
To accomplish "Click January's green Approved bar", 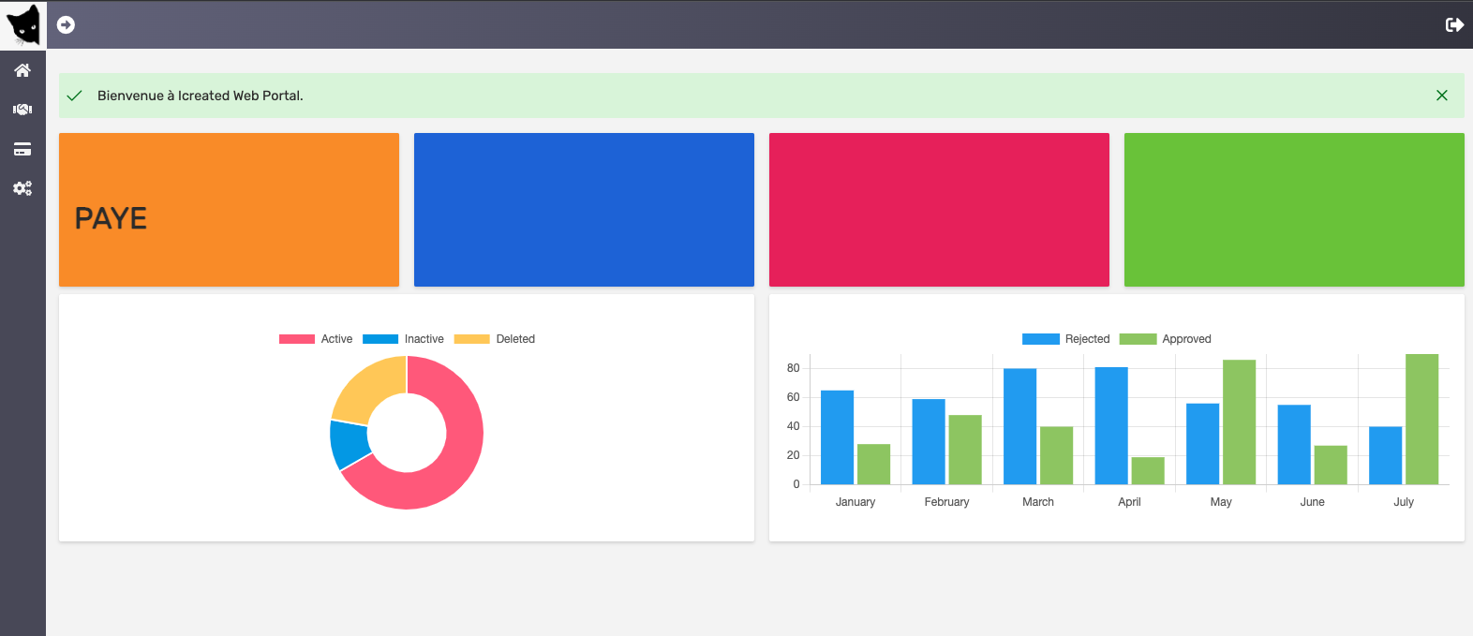I will 873,465.
